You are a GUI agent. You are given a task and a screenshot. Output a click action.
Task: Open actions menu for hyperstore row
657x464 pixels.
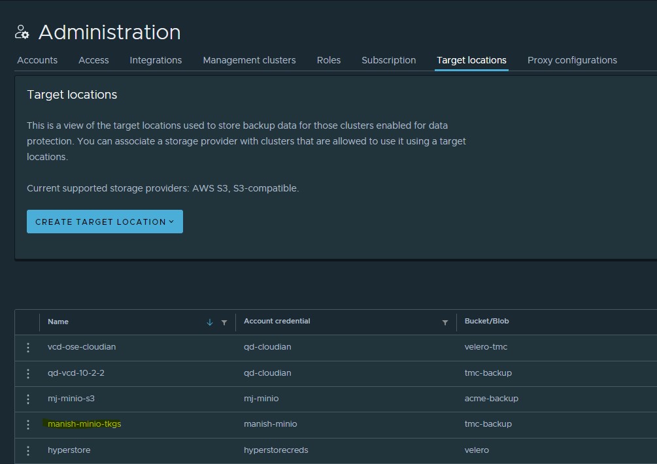pyautogui.click(x=28, y=450)
